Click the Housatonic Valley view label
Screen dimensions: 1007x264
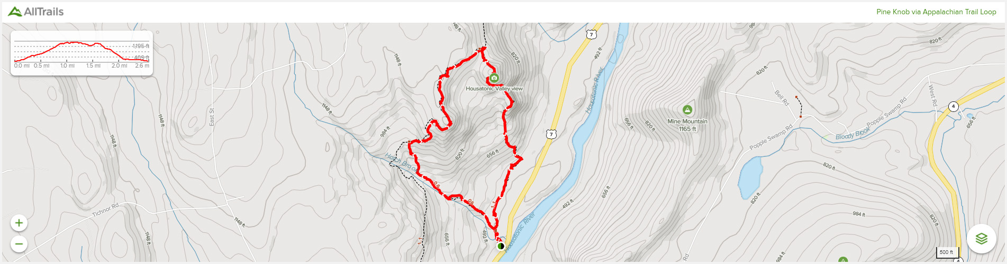[494, 89]
